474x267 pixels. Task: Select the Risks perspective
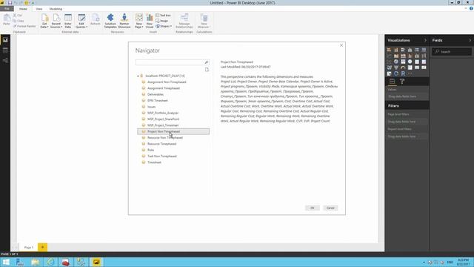point(151,150)
